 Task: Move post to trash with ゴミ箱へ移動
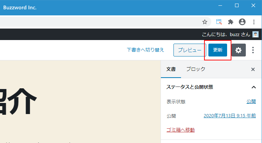click(x=181, y=130)
